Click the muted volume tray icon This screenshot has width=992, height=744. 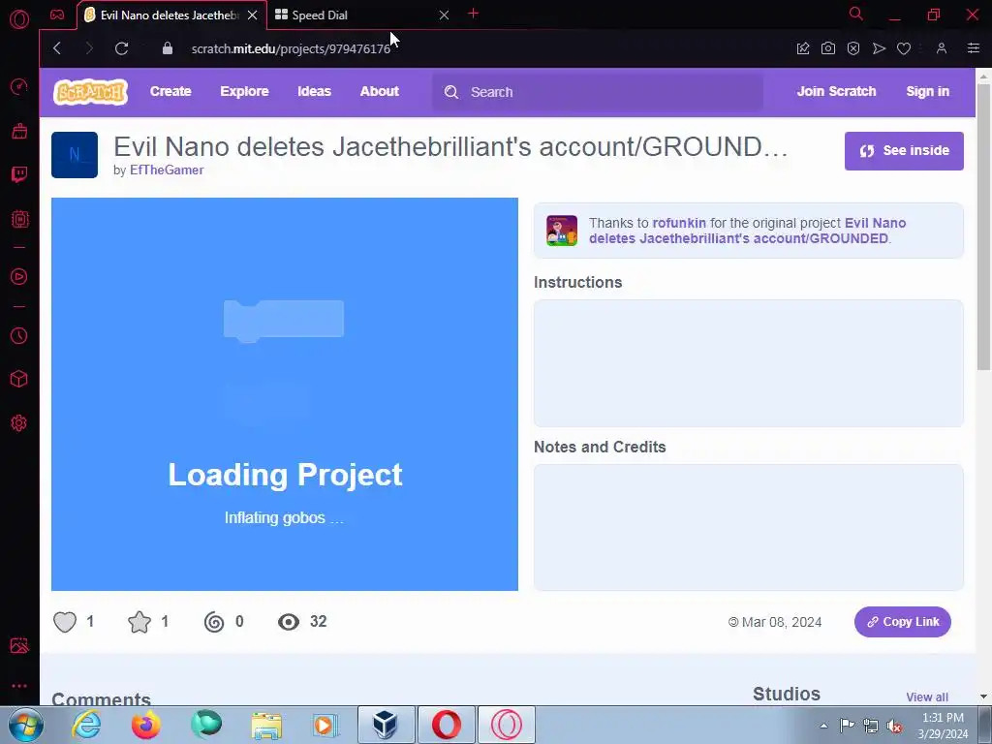tap(894, 726)
